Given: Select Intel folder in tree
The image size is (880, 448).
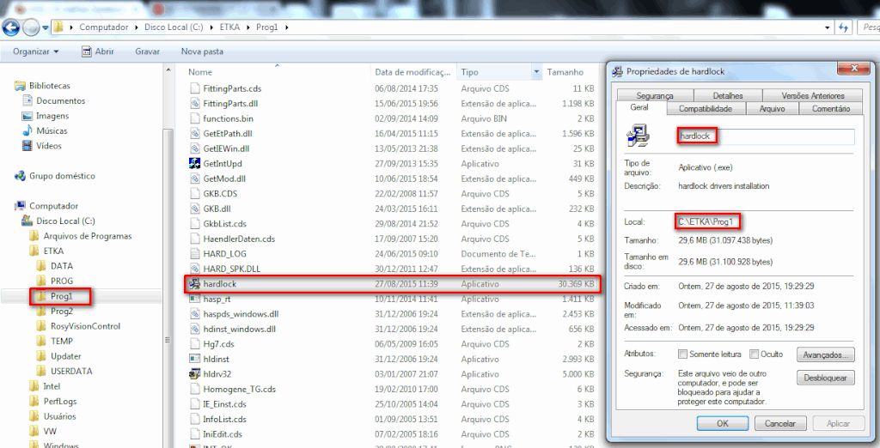Looking at the screenshot, I should [52, 386].
